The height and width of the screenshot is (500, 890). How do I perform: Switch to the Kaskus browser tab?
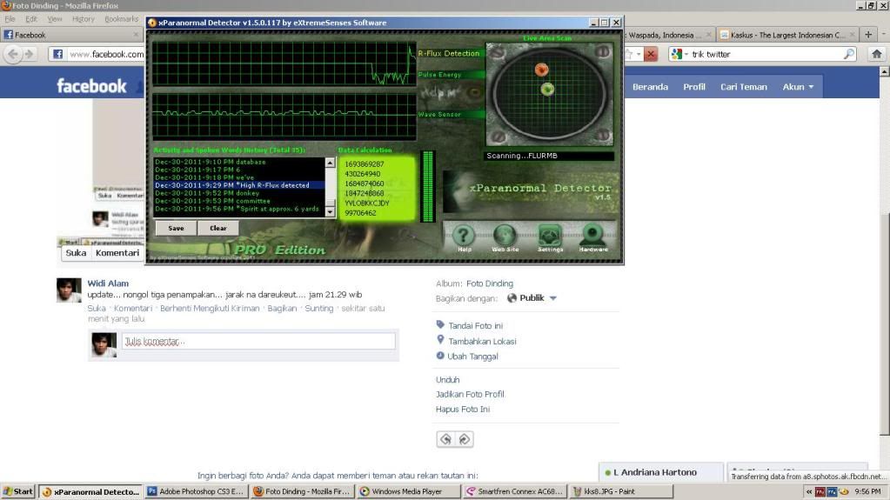788,35
